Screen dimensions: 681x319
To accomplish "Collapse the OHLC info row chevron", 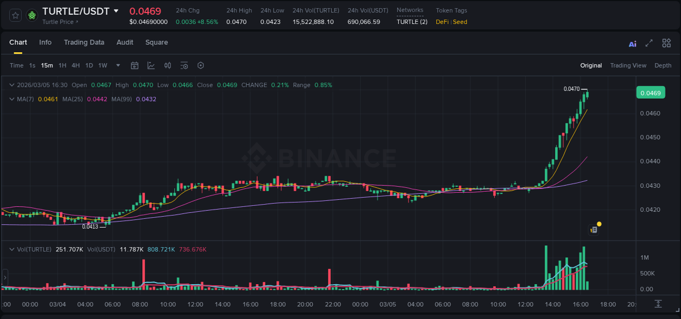I will tap(11, 85).
